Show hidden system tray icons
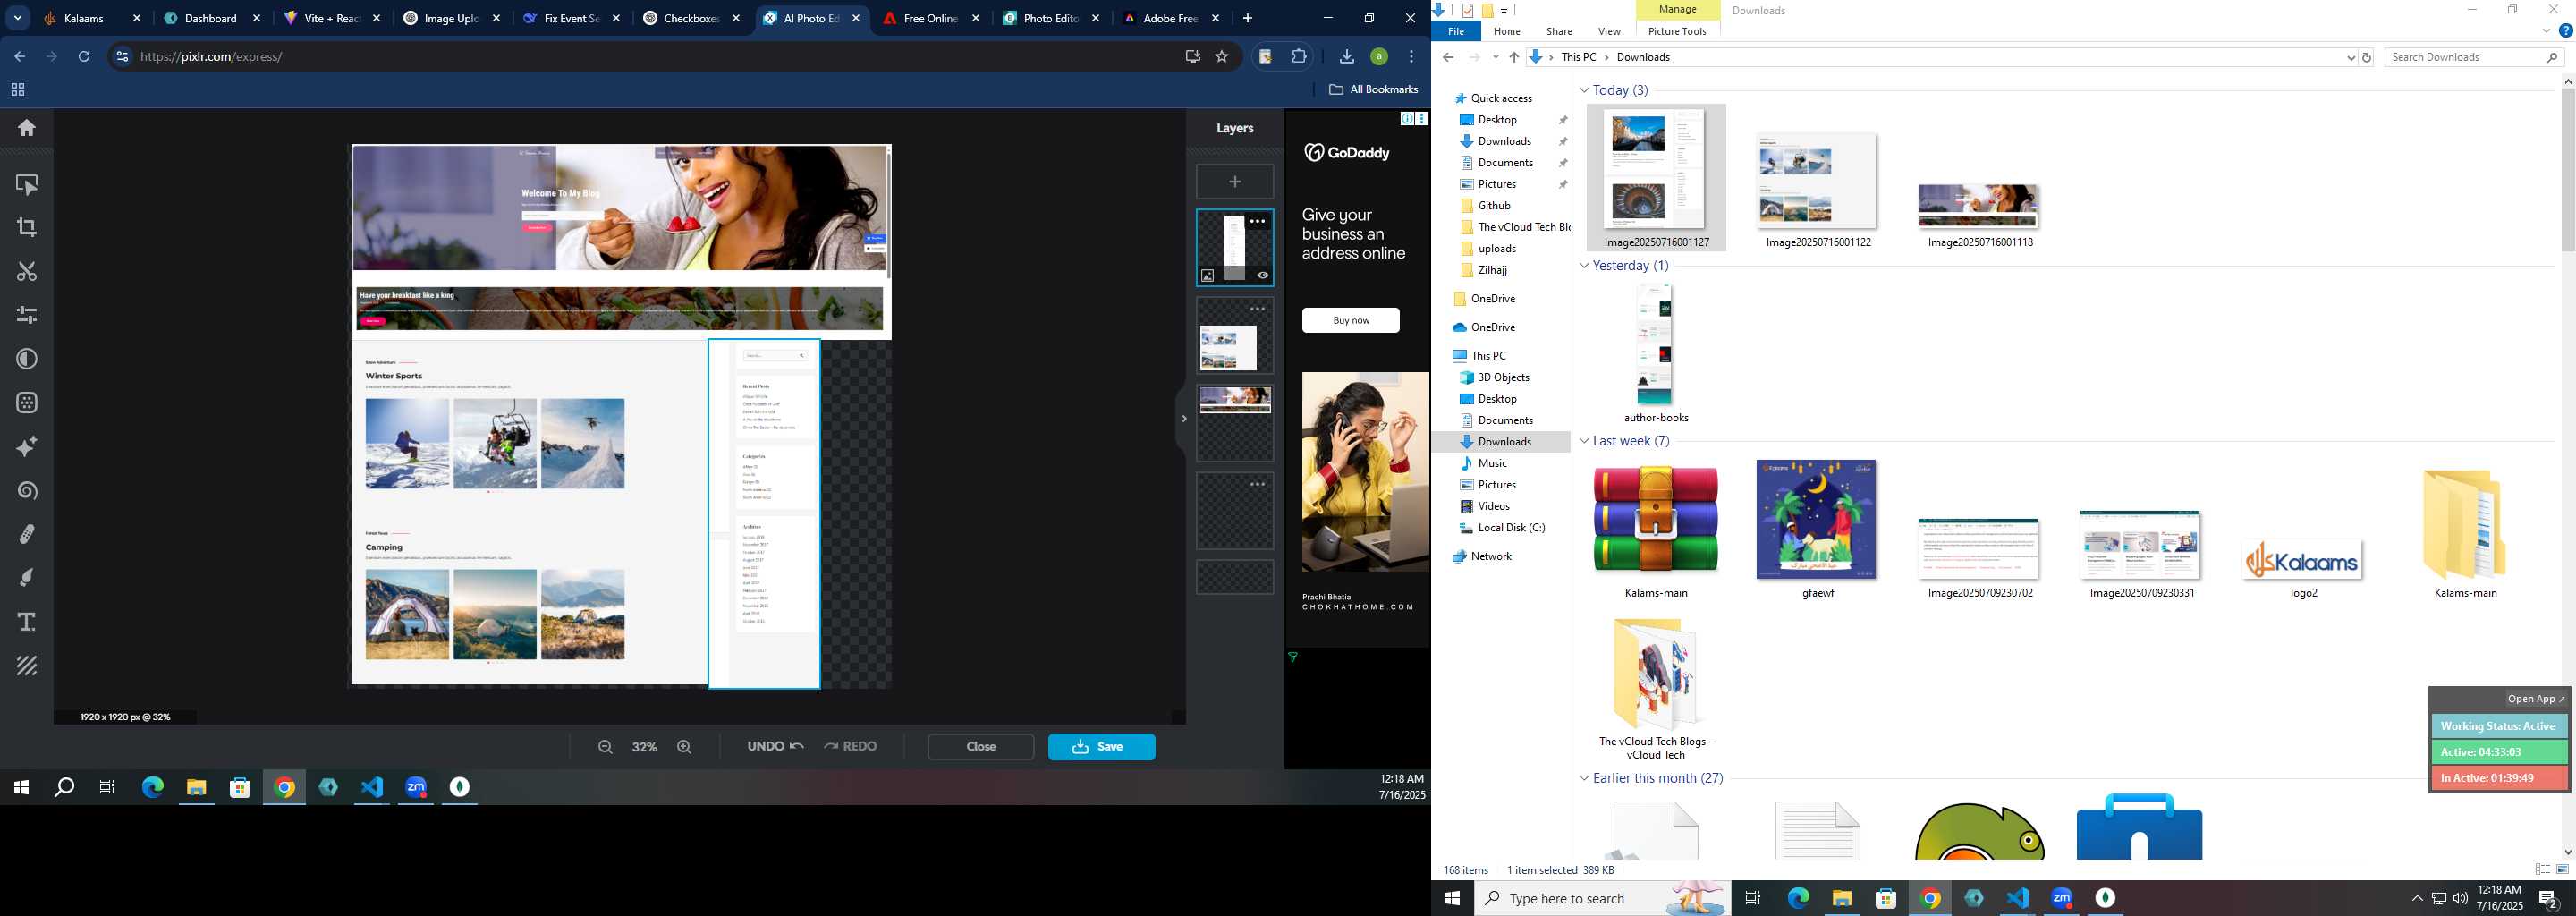Image resolution: width=2576 pixels, height=916 pixels. click(x=2417, y=898)
